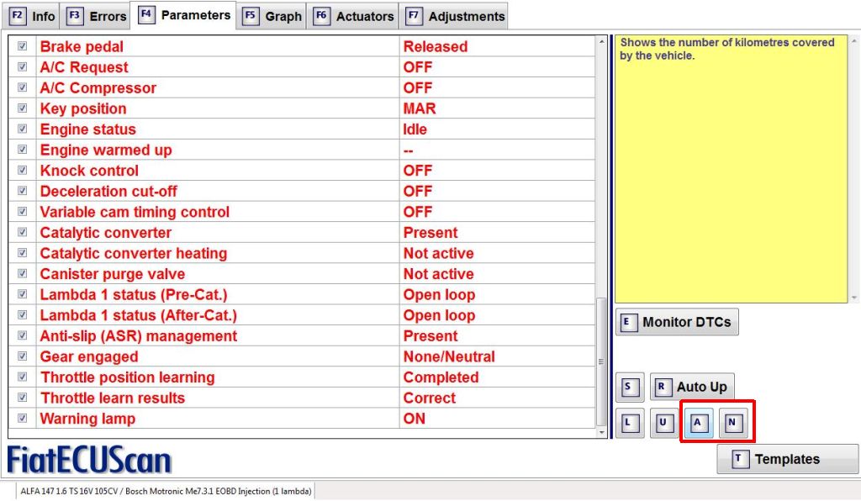Click the A key button

(x=699, y=423)
